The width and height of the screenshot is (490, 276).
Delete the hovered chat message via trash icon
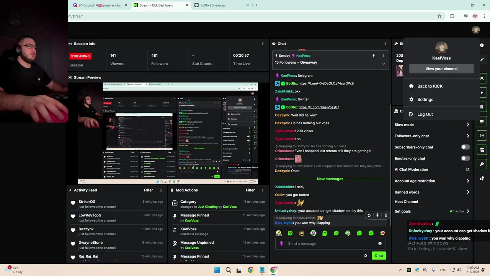385,215
